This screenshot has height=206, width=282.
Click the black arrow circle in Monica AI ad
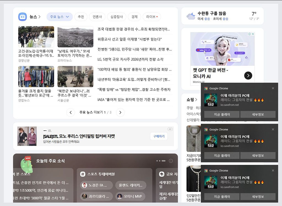[248, 75]
